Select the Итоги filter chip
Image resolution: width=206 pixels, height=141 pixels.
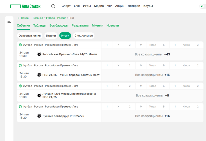[65, 36]
